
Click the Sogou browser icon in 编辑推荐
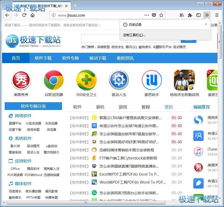tap(198, 120)
